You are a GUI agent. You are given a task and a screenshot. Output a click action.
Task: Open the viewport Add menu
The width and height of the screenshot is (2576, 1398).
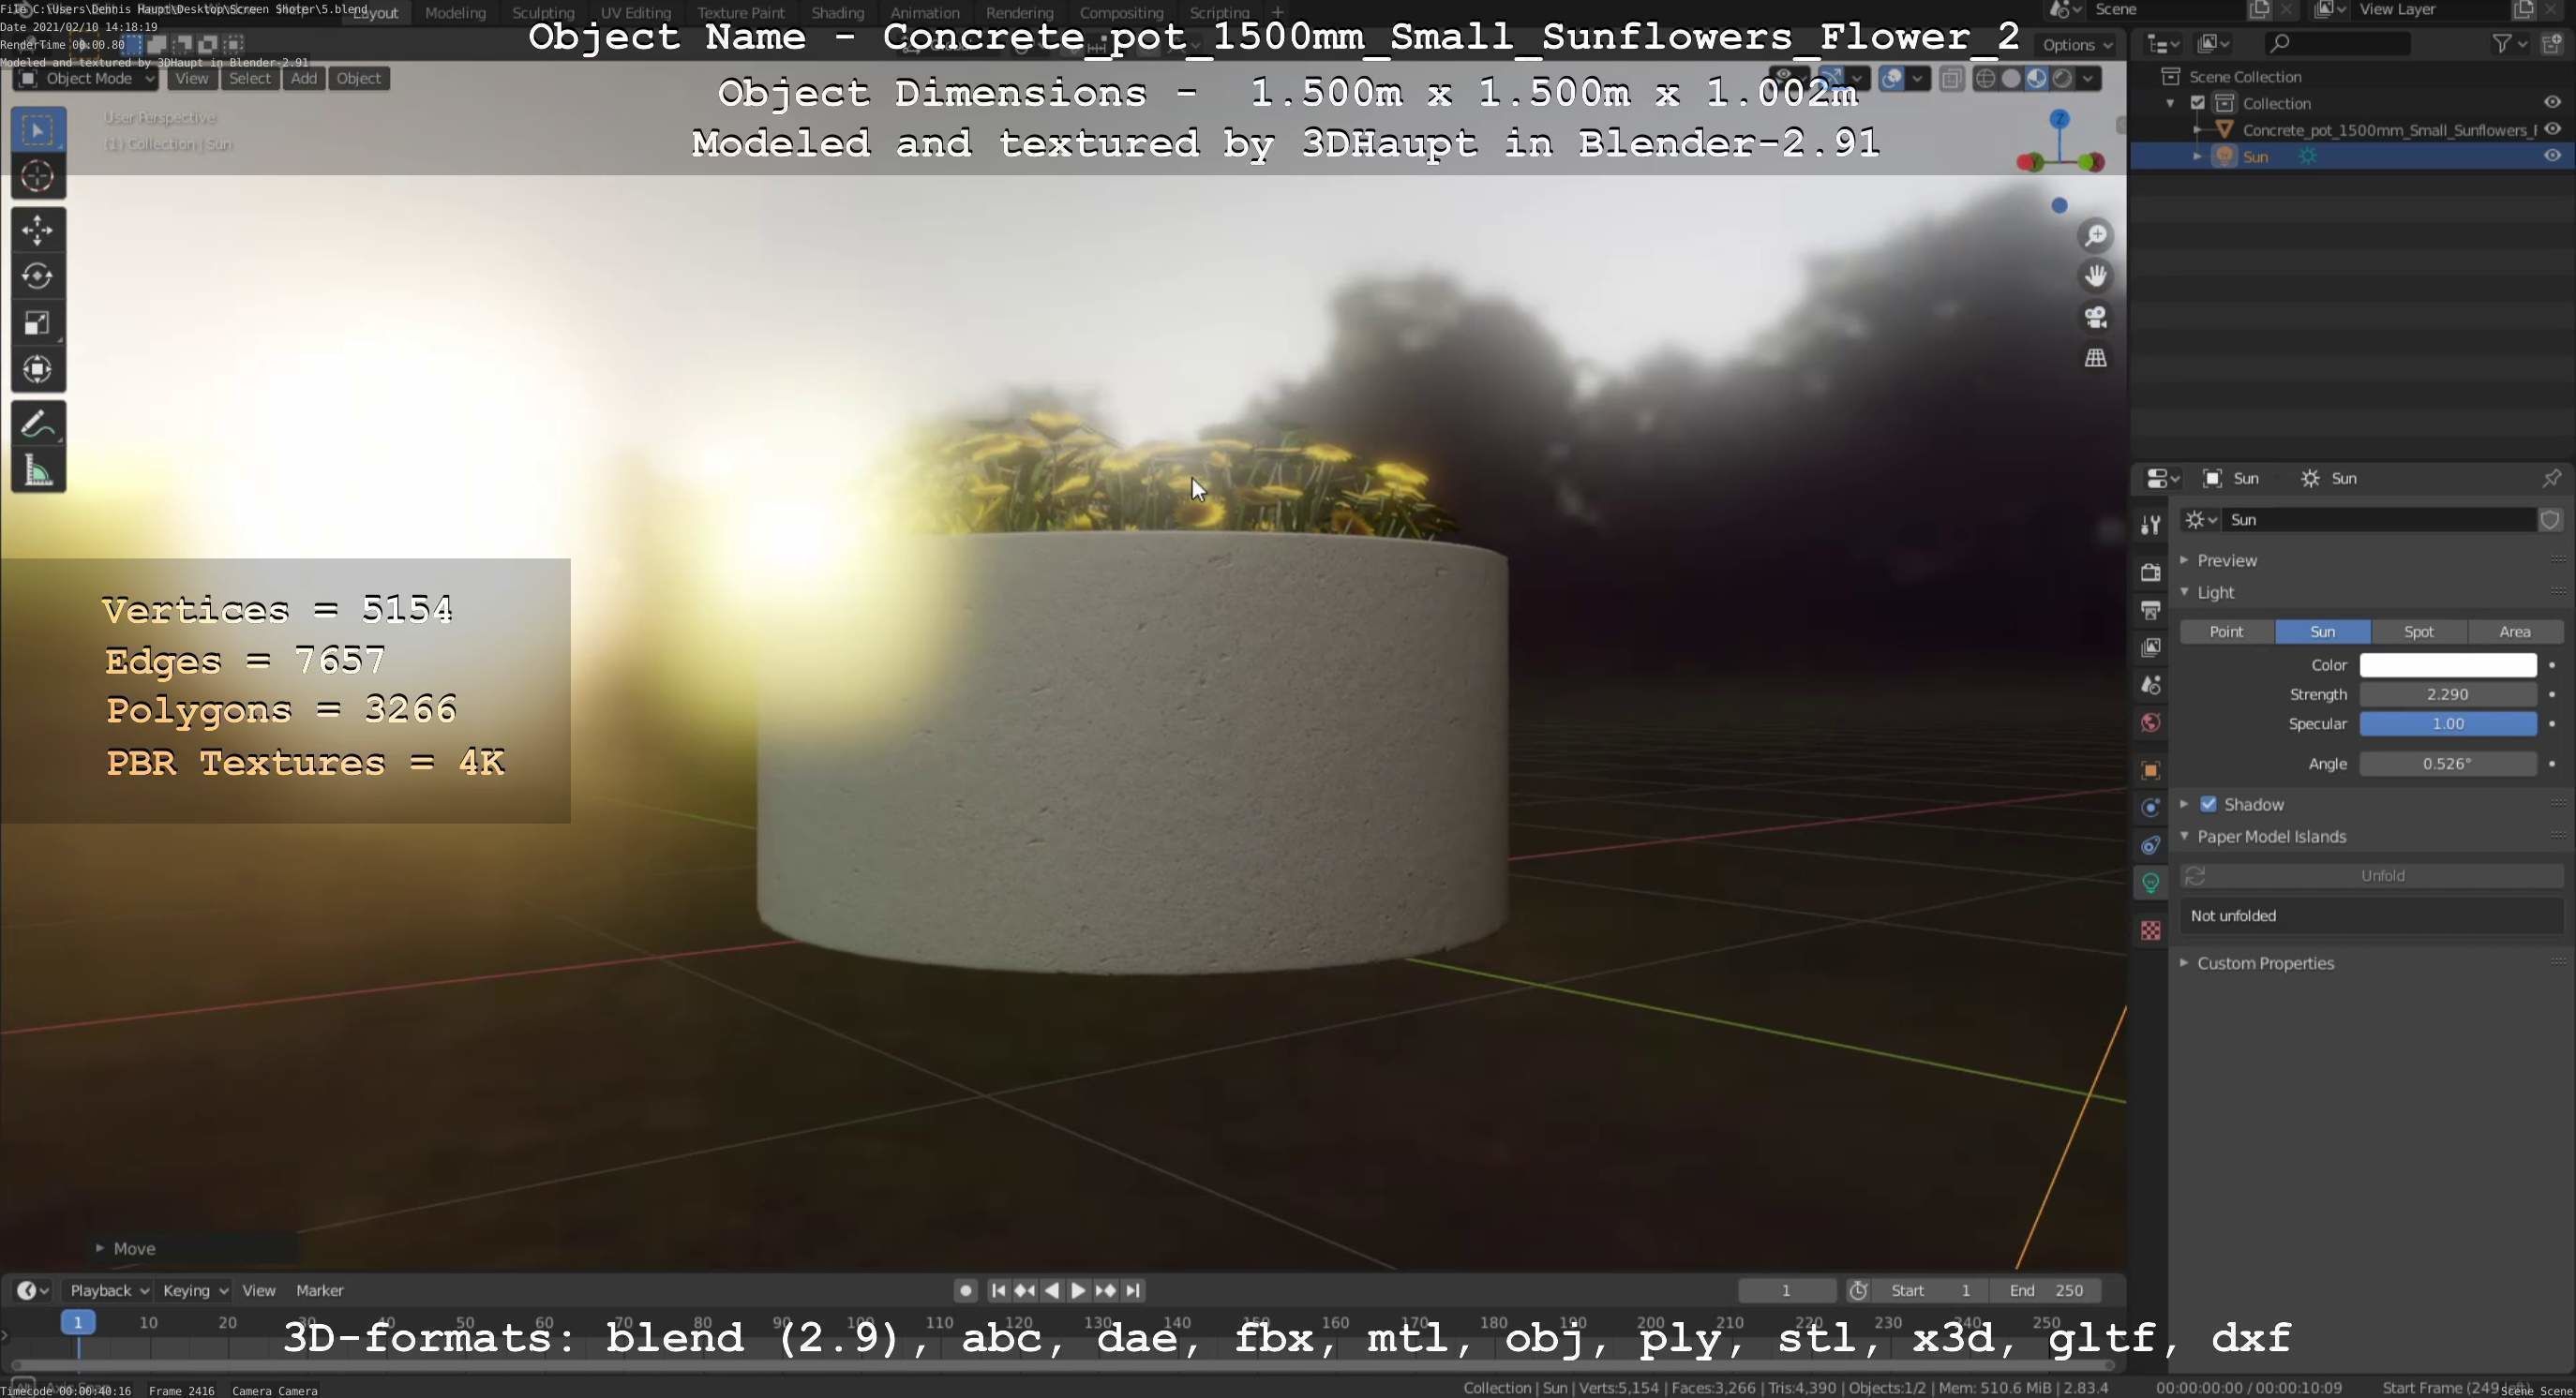[x=304, y=79]
